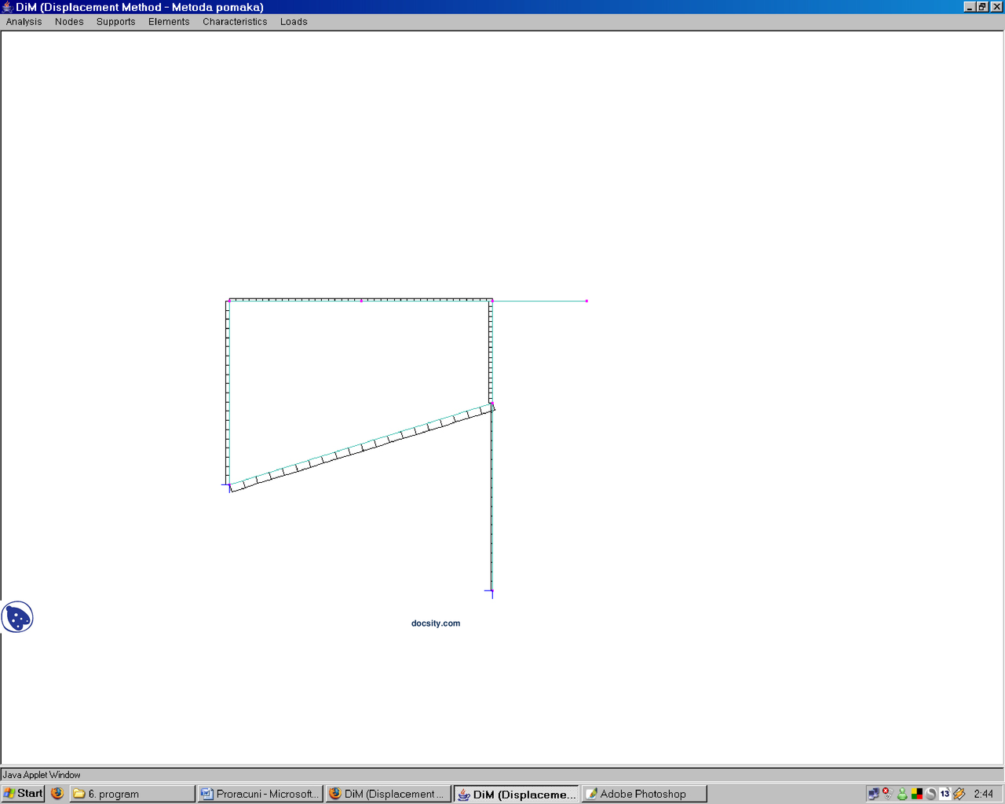Click the green user tray icon
This screenshot has width=1005, height=804.
tap(902, 794)
